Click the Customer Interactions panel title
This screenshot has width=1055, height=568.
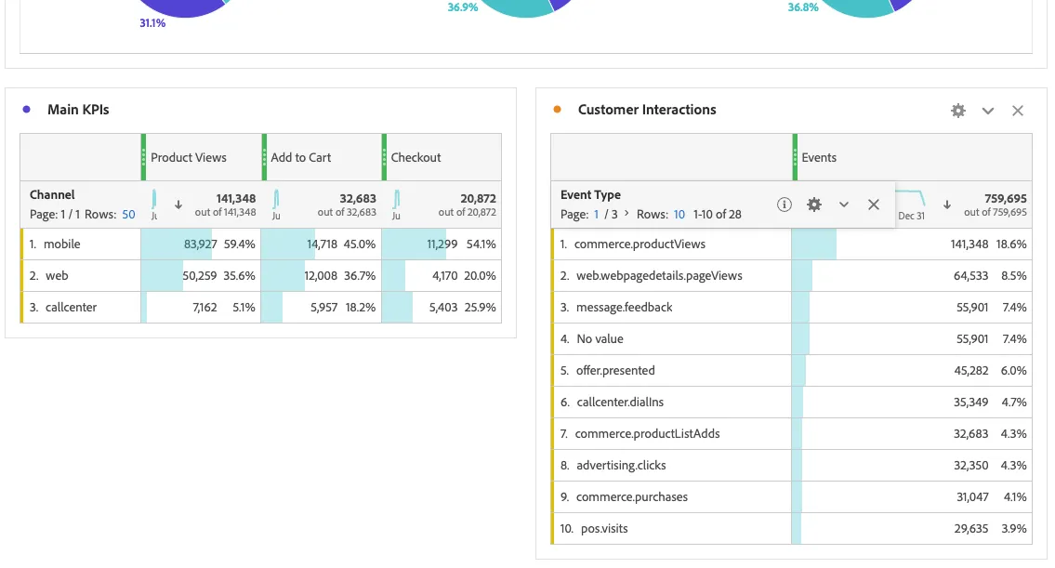click(647, 110)
